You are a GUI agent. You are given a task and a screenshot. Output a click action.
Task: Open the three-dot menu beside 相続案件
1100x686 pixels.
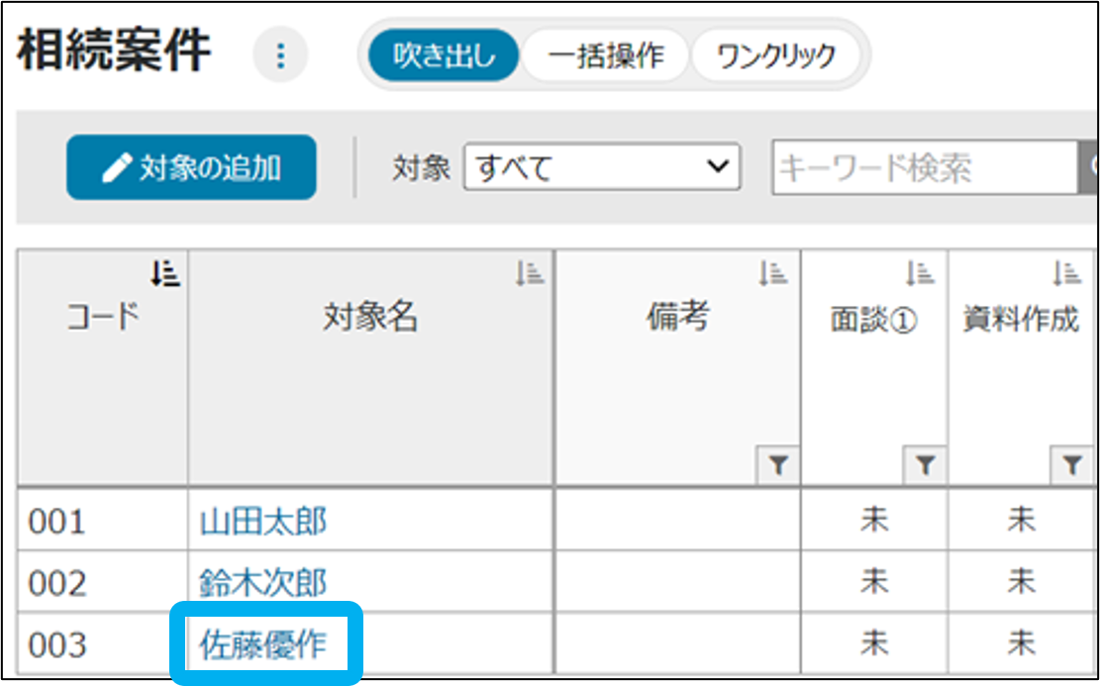click(x=280, y=55)
